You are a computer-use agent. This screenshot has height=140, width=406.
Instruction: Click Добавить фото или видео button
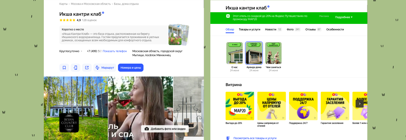[x=165, y=129]
